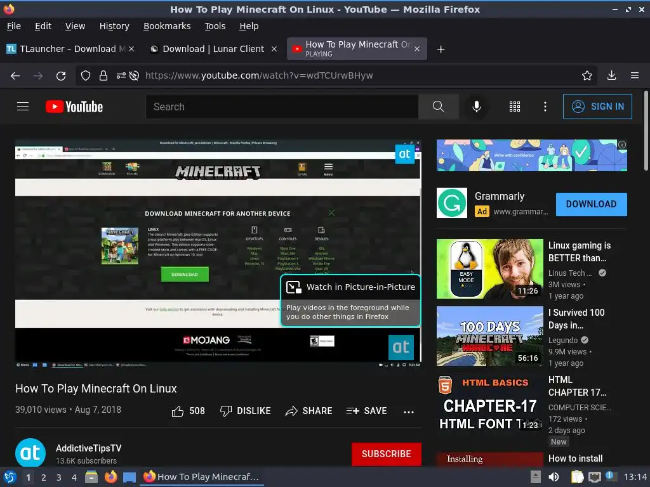
Task: Open more actions ellipsis below the video
Action: [409, 412]
